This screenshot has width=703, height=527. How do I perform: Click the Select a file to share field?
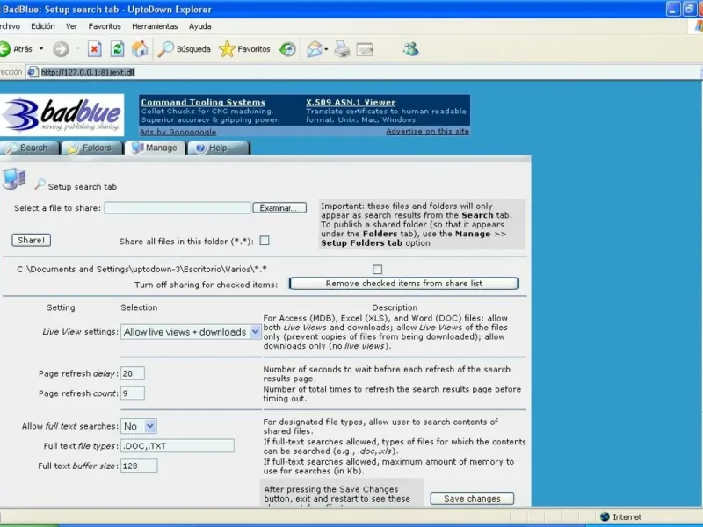tap(178, 208)
